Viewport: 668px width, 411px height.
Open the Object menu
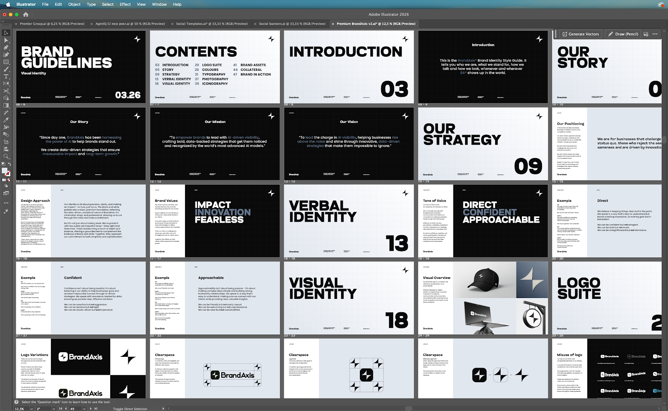click(74, 4)
